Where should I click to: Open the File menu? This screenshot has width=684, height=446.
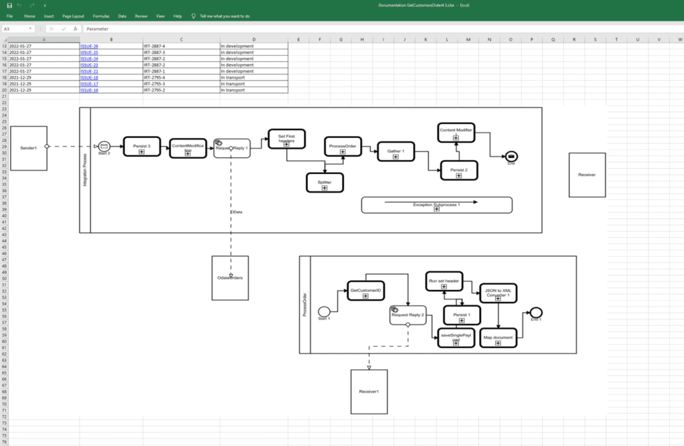pyautogui.click(x=9, y=16)
